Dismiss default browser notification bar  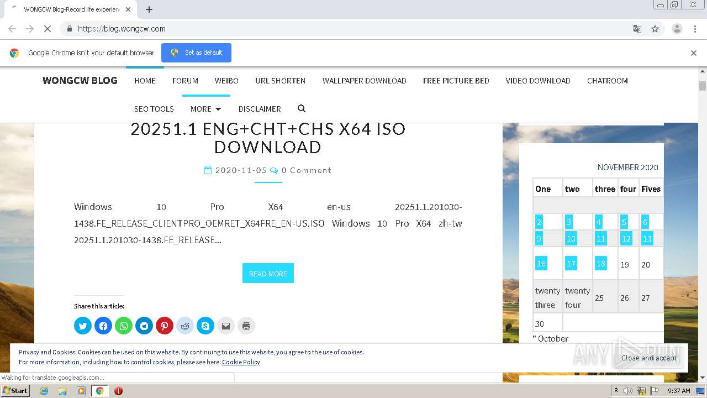tap(694, 53)
